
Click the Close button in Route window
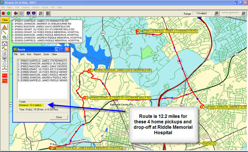pos(59,117)
